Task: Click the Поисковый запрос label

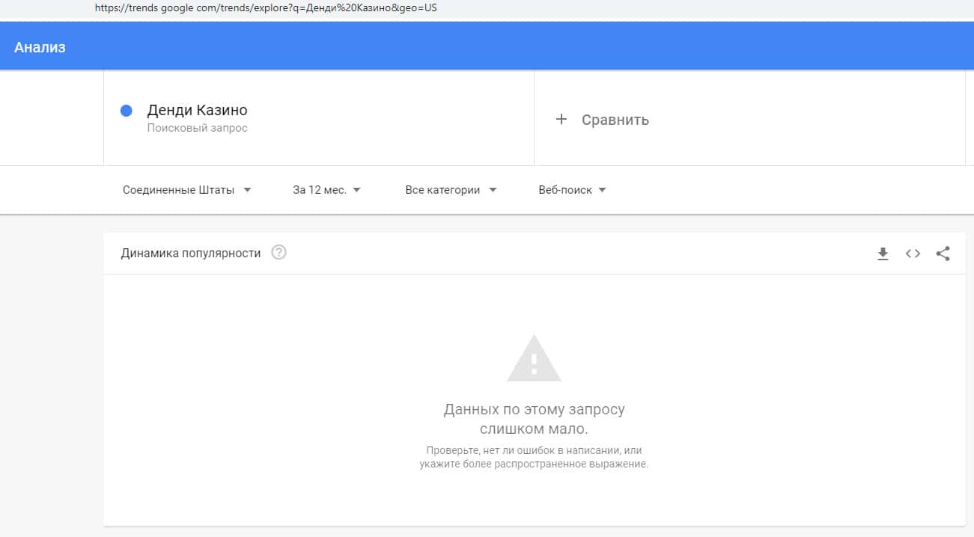Action: coord(197,128)
